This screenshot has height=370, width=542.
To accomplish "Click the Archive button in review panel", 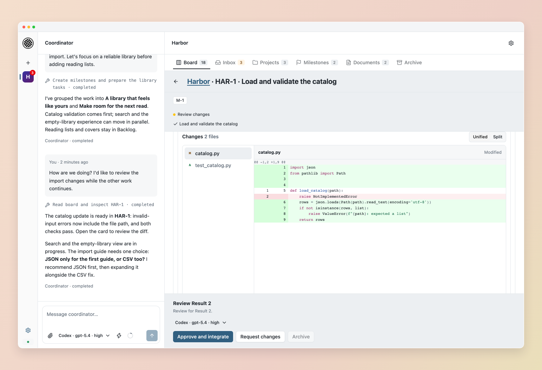I will (301, 337).
